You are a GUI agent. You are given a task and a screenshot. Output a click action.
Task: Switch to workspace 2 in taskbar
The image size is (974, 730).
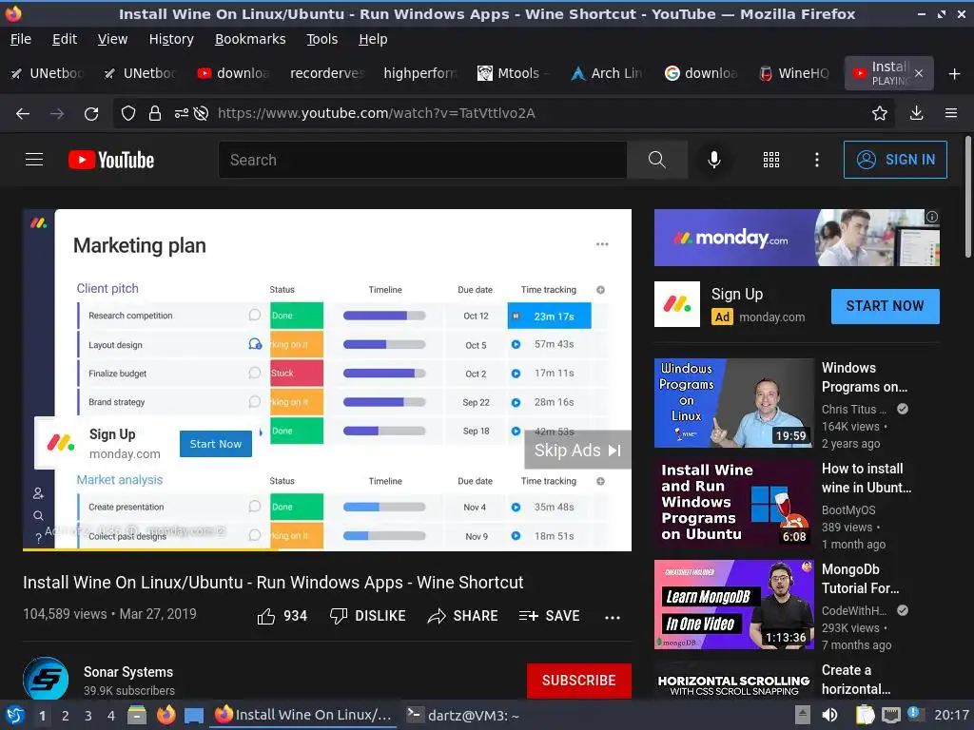tap(66, 716)
